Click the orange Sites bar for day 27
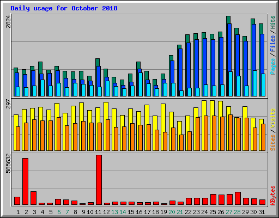The image size is (279, 218). (x=231, y=132)
